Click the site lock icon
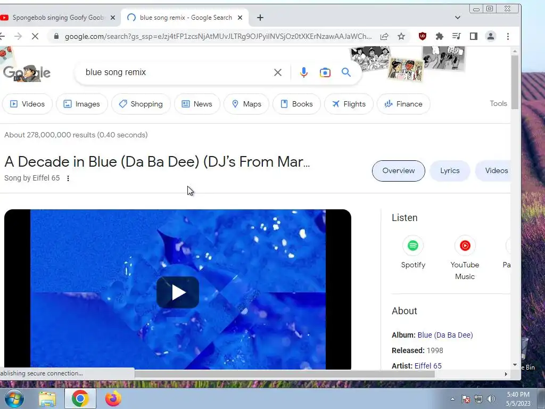The width and height of the screenshot is (545, 409). click(56, 36)
